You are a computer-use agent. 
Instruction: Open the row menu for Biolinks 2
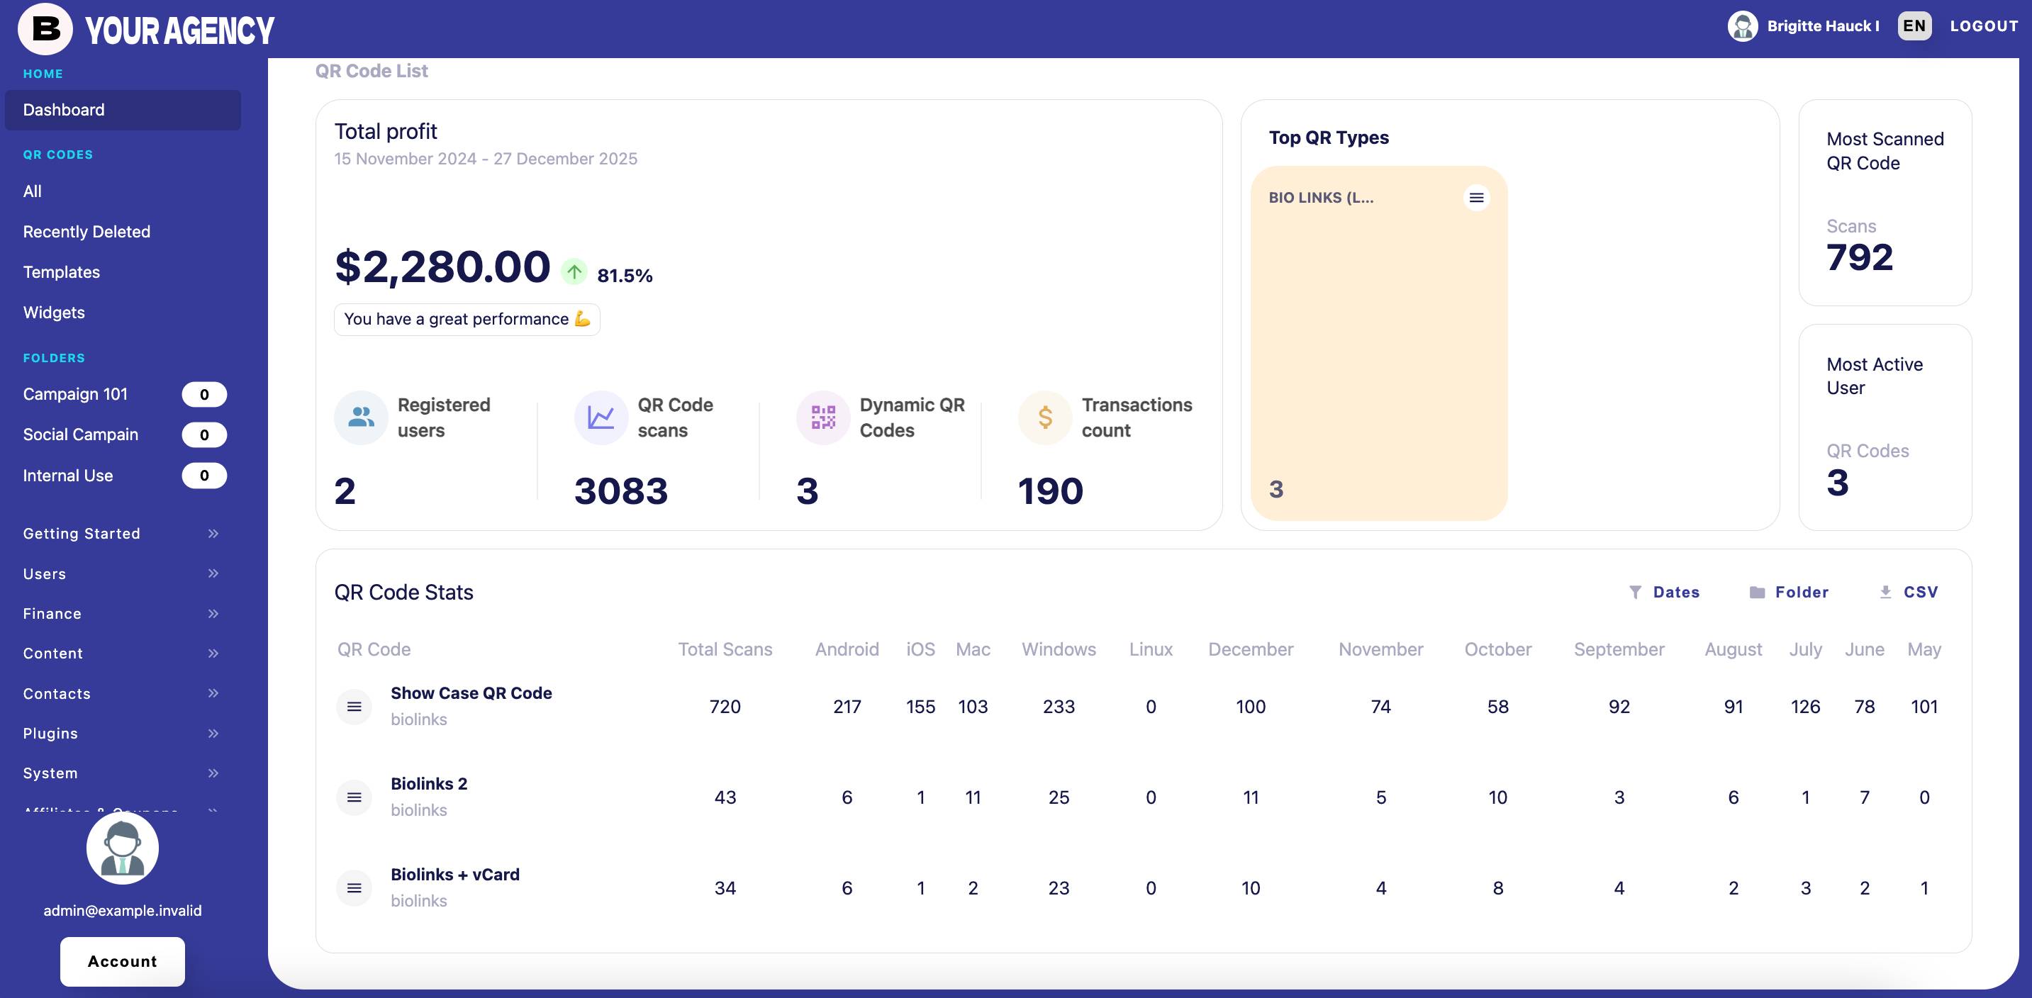pyautogui.click(x=355, y=797)
